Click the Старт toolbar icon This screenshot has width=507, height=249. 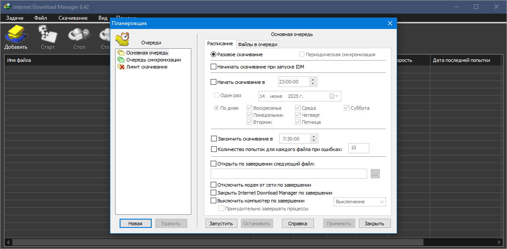pos(47,37)
